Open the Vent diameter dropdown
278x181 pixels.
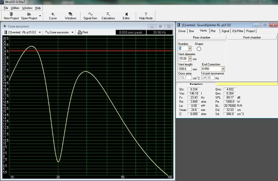[190, 59]
